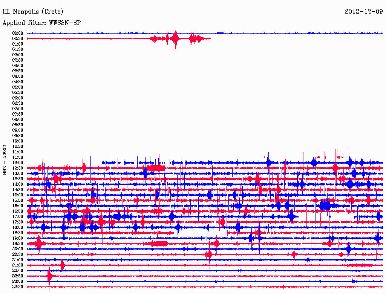The width and height of the screenshot is (386, 294).
Task: Click the 23:30 time label
Action: coord(18,286)
